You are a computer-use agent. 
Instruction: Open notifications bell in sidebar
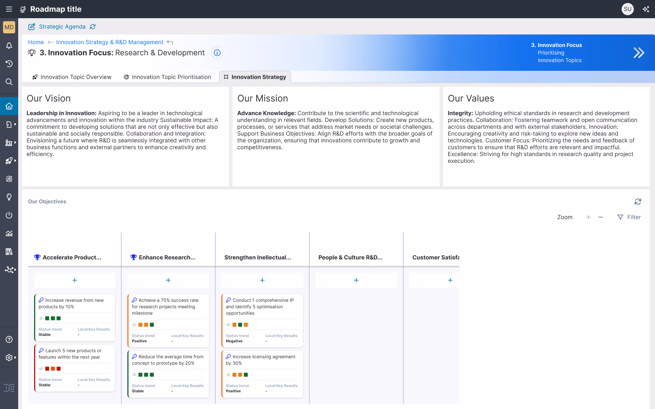click(9, 45)
